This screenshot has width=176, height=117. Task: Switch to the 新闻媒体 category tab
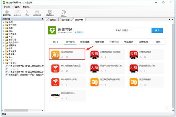click(85, 42)
